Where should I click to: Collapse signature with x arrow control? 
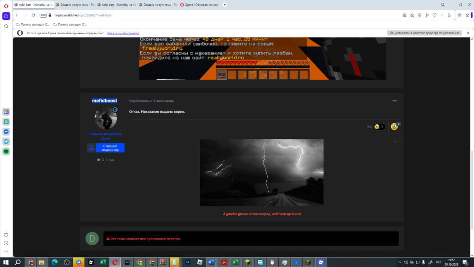pyautogui.click(x=397, y=141)
